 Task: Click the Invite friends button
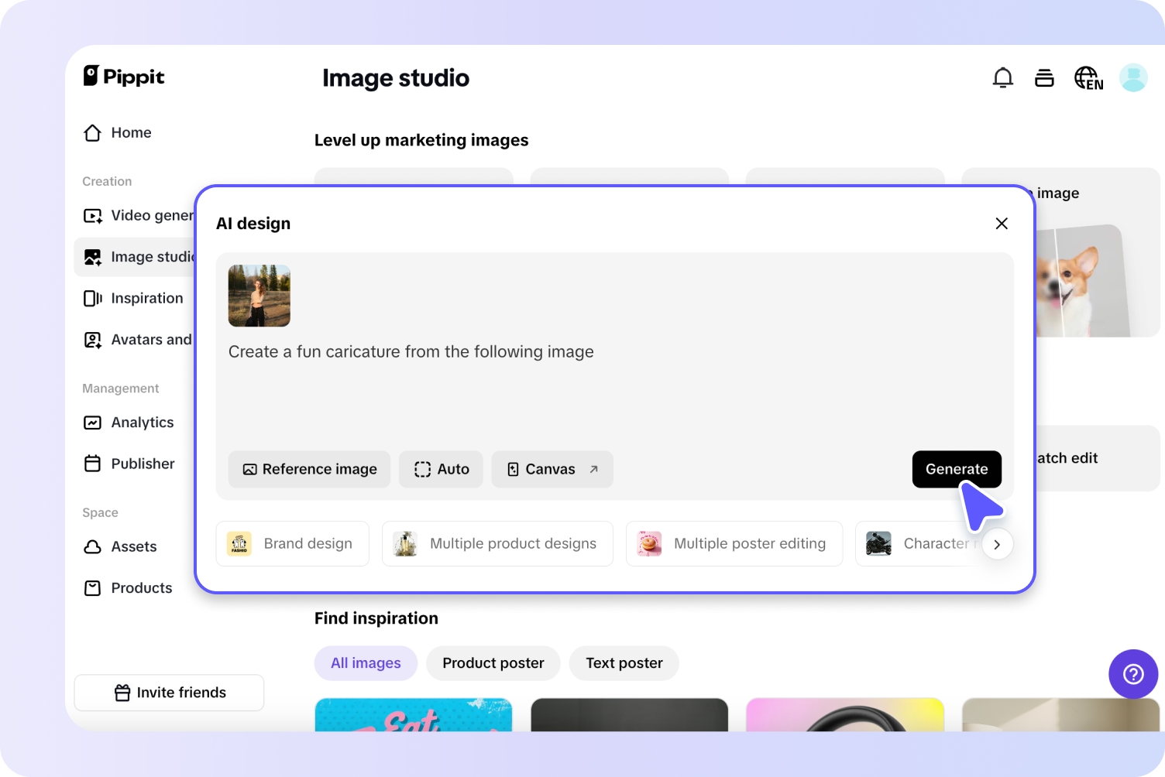pos(169,693)
